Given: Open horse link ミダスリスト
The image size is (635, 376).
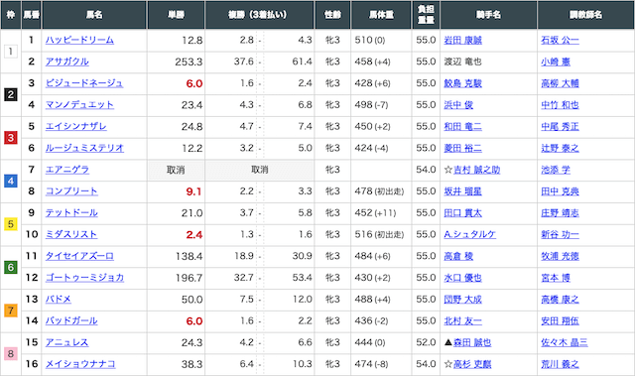Looking at the screenshot, I should [71, 234].
